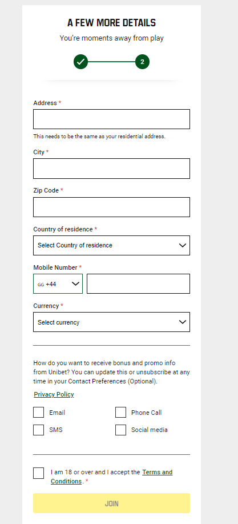This screenshot has height=524, width=238.
Task: Click the completed step one checkmark icon
Action: 81,62
